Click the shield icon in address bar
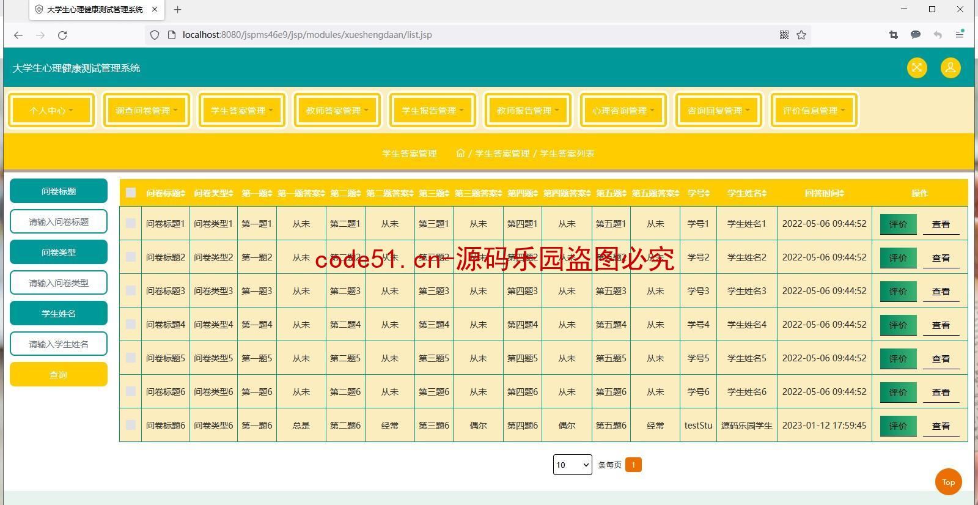The image size is (978, 505). pos(155,35)
